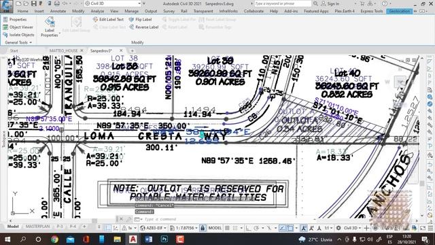Toggle ortho mode in status bar

247,228
